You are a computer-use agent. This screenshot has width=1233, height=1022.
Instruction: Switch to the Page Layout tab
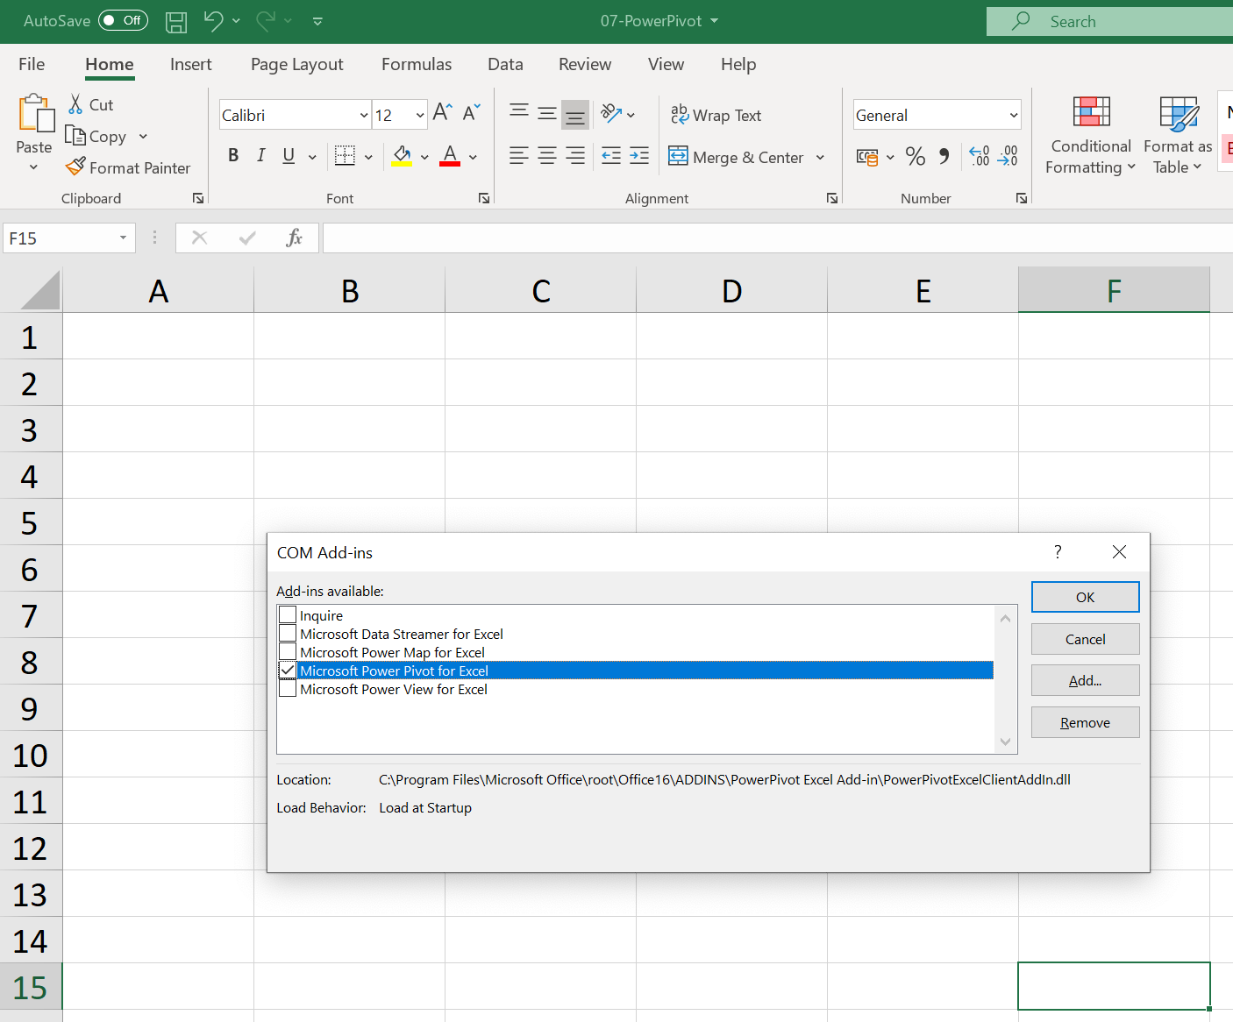[297, 64]
